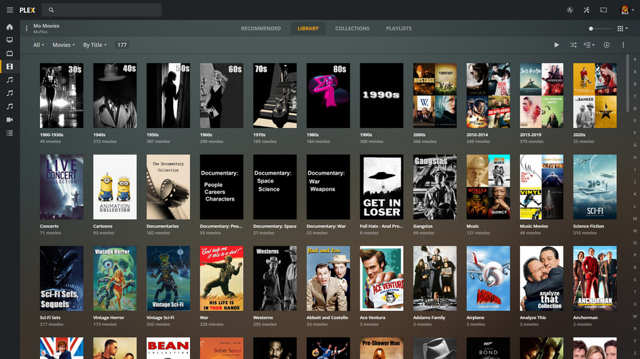This screenshot has width=640, height=359.
Task: Click the 'Addams Family' collection title
Action: (x=429, y=318)
